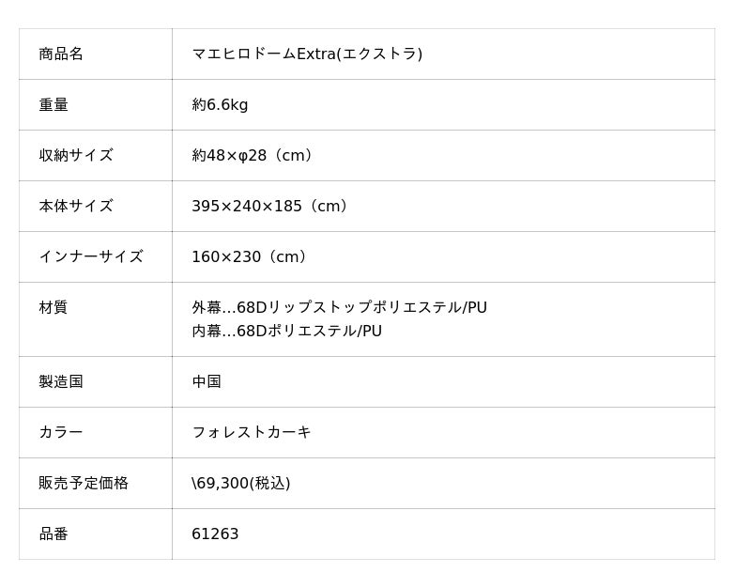Click the 材質 label cell
This screenshot has height=588, width=751.
pyautogui.click(x=54, y=308)
